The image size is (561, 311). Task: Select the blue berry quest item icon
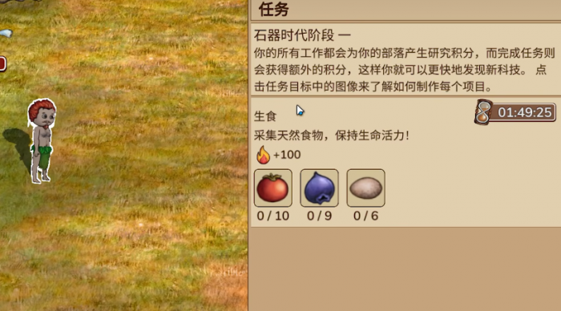pyautogui.click(x=319, y=188)
